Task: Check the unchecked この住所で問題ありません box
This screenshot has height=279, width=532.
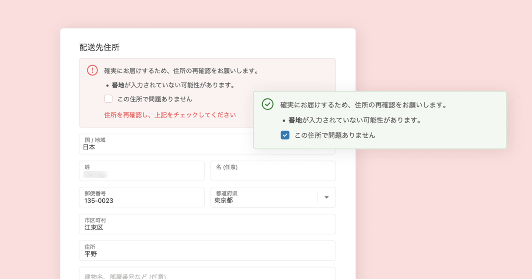Action: point(108,99)
